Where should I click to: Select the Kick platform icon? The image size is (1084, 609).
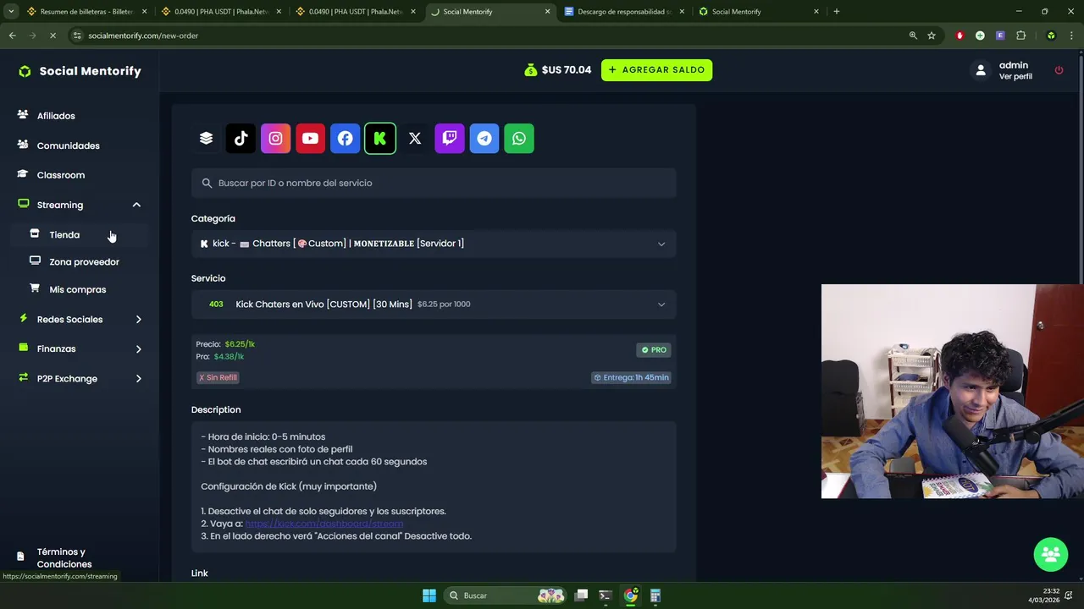click(380, 139)
